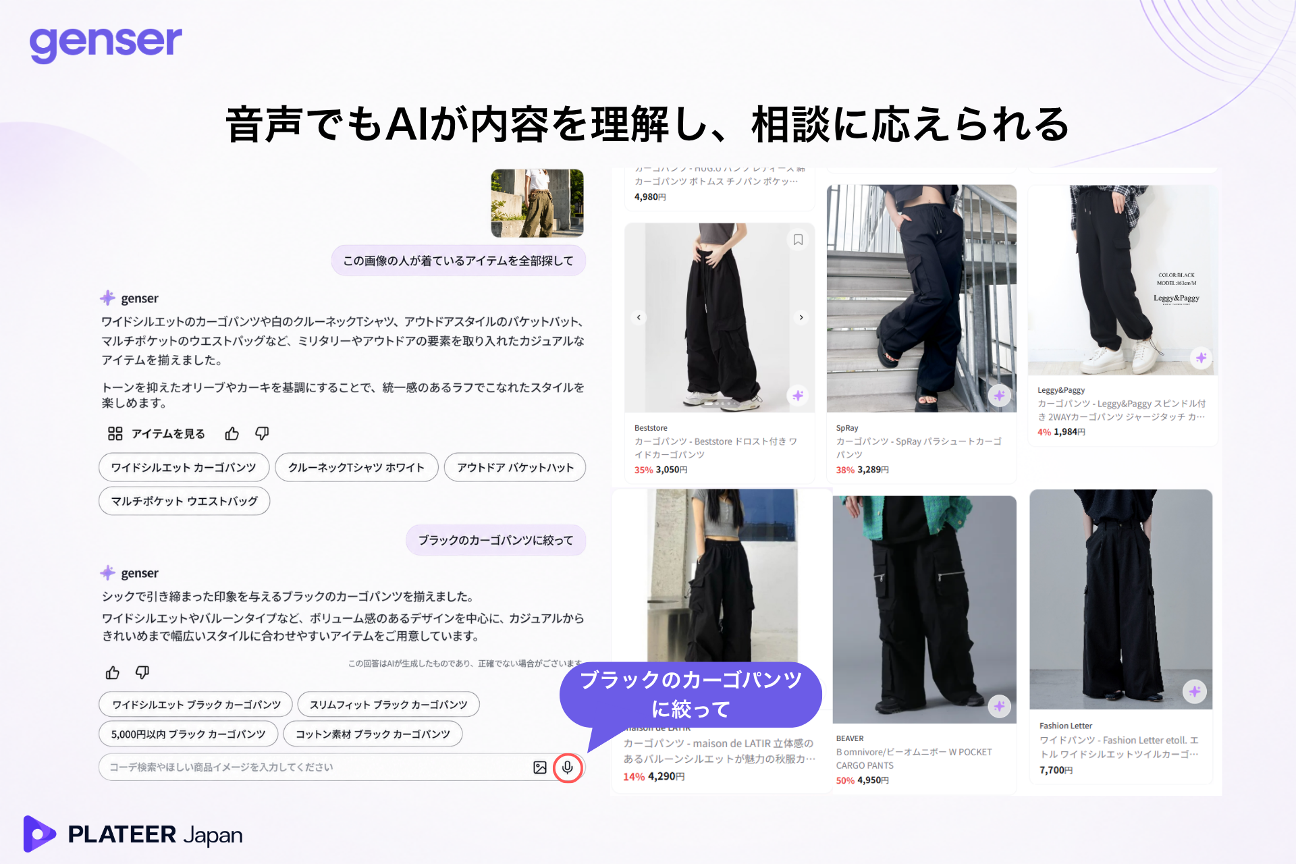This screenshot has width=1296, height=864.
Task: Bookmark the Beststore cargo pants product
Action: coord(798,240)
